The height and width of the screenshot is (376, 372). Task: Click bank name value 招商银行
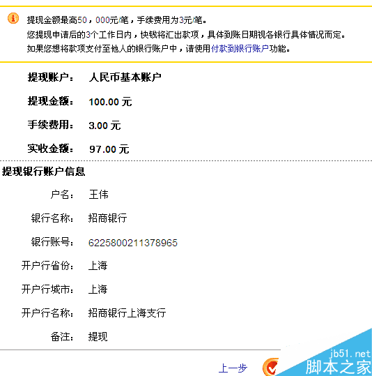[x=107, y=218]
